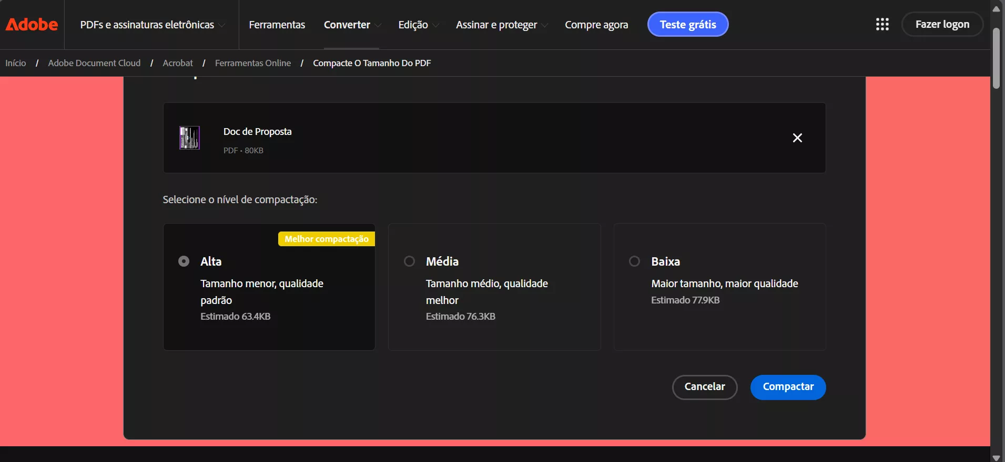Click the Estimado 76.3KB text
1005x462 pixels.
461,316
